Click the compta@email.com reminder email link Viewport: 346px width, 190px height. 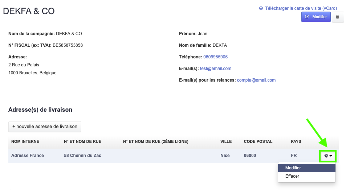click(x=256, y=80)
